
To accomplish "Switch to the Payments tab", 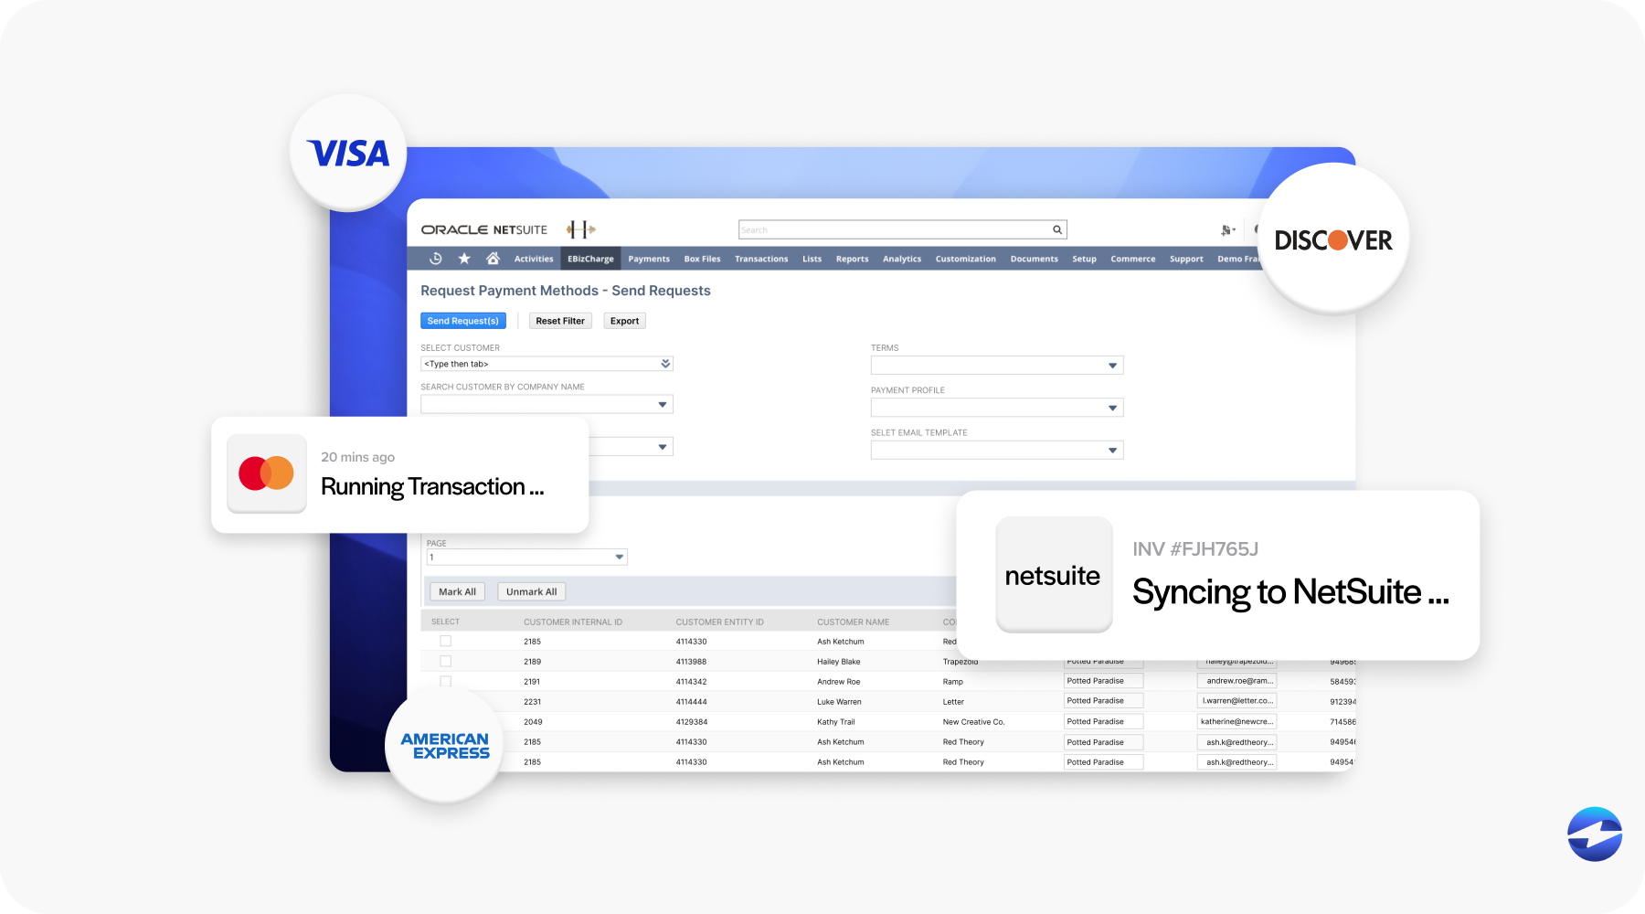I will tap(649, 259).
